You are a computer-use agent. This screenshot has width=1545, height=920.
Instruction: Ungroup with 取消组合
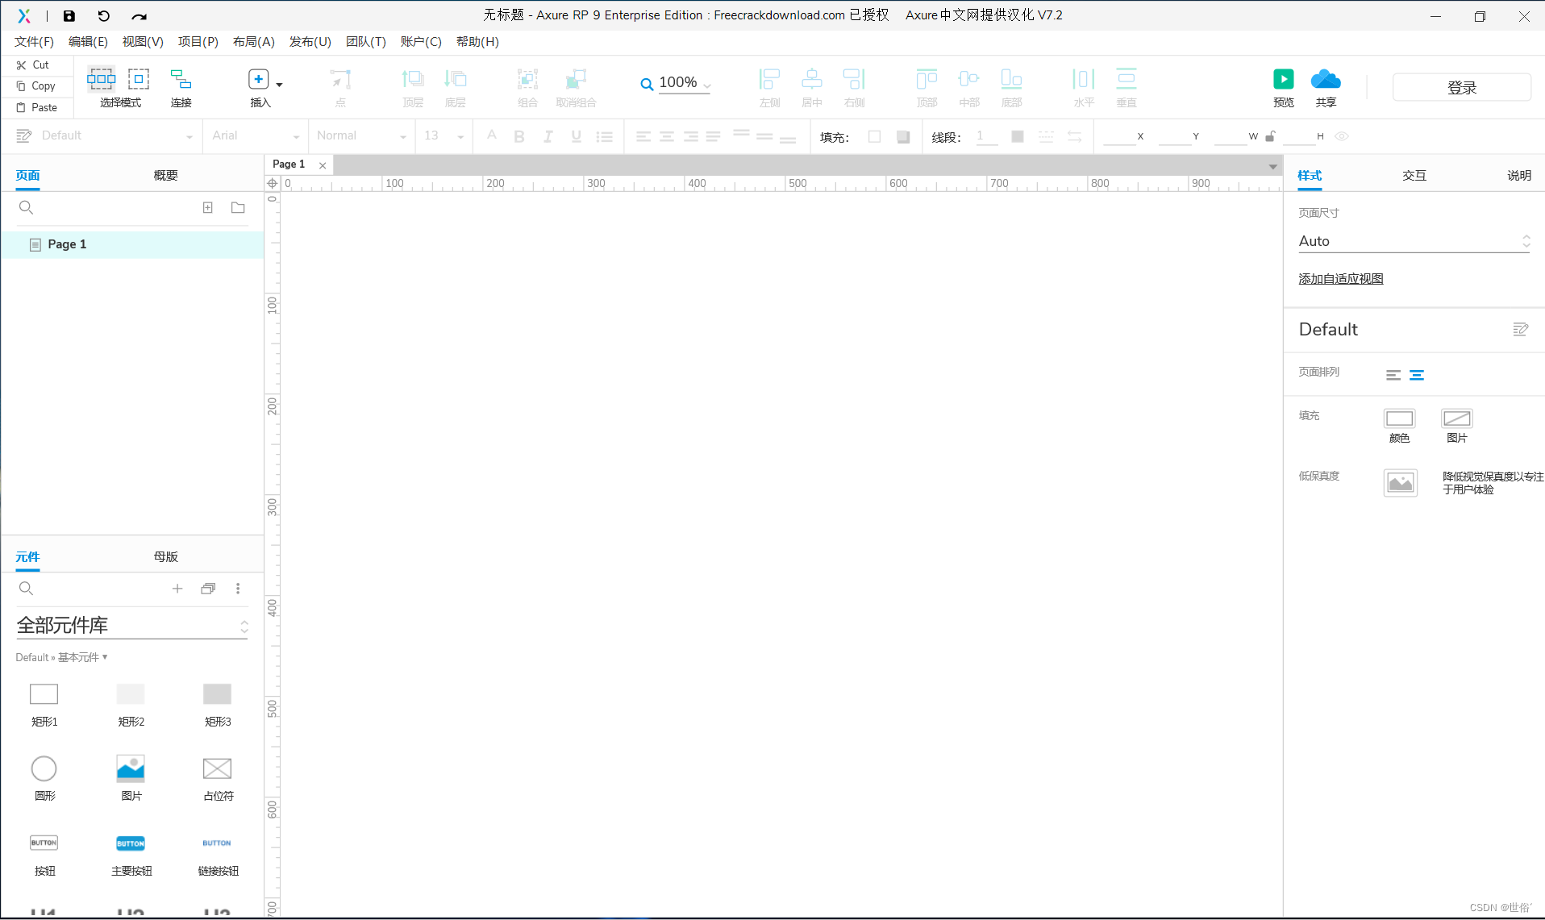click(x=576, y=87)
